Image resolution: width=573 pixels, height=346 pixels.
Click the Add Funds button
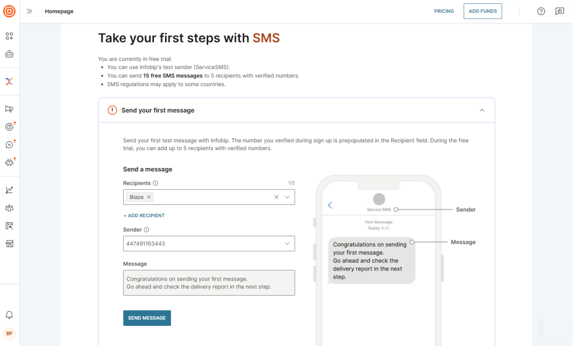[x=482, y=11]
